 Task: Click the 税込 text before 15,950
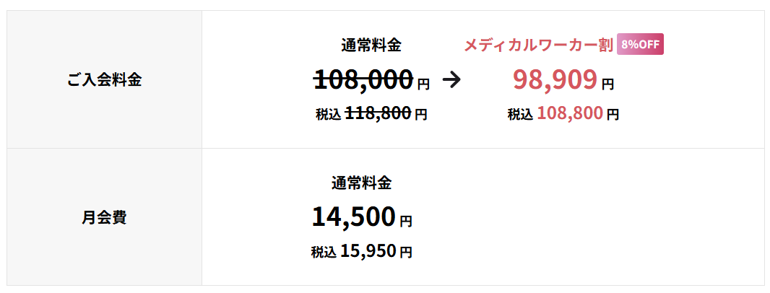[x=323, y=252]
